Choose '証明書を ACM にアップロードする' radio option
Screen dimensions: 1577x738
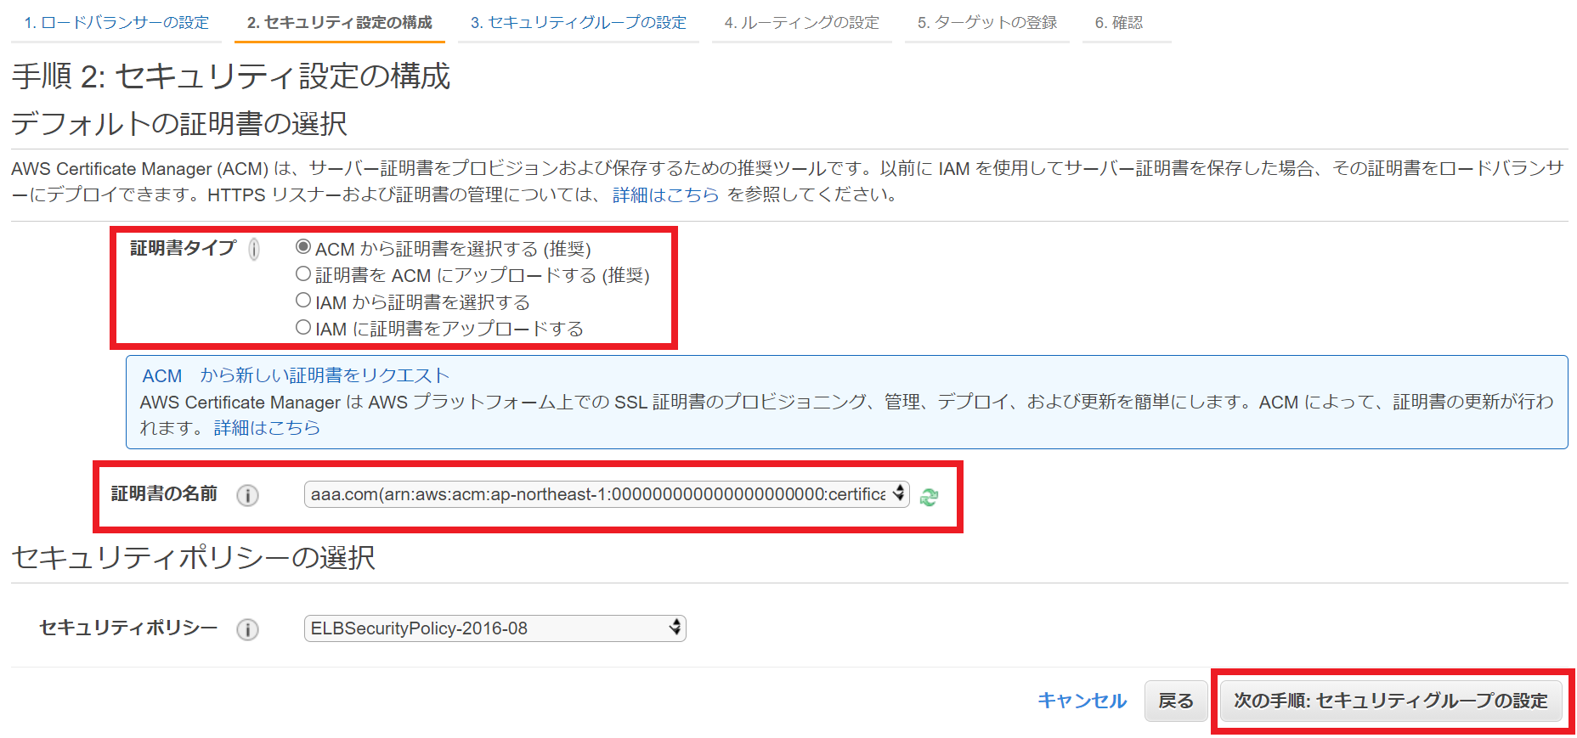click(303, 274)
